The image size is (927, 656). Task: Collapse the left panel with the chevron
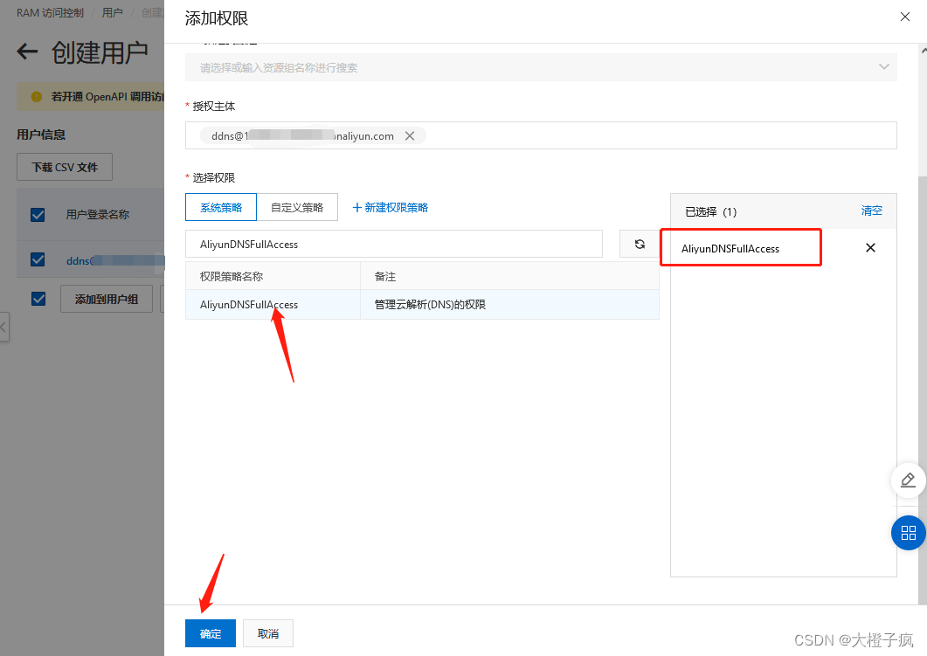[x=4, y=328]
